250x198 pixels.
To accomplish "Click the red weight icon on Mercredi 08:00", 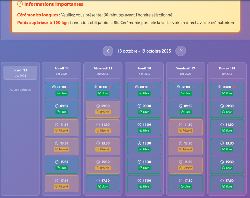I will pyautogui.click(x=110, y=87).
